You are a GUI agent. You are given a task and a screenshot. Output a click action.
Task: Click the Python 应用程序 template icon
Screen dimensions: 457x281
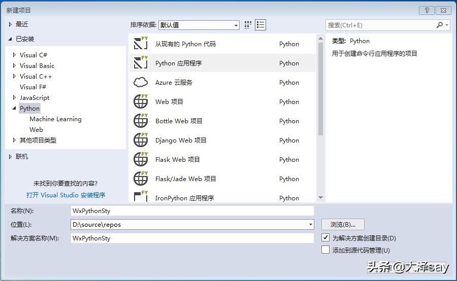[141, 62]
